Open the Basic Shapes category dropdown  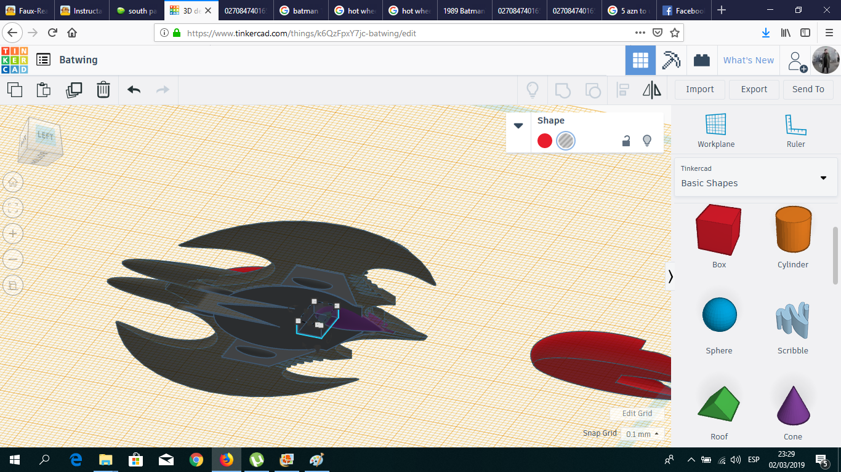(x=755, y=177)
